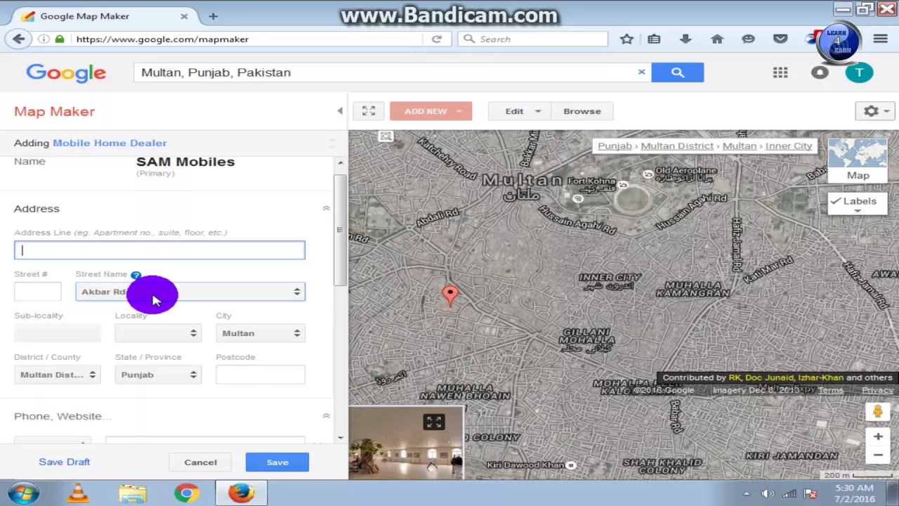The image size is (899, 506).
Task: Click the Inner City breadcrumb link
Action: [x=789, y=146]
